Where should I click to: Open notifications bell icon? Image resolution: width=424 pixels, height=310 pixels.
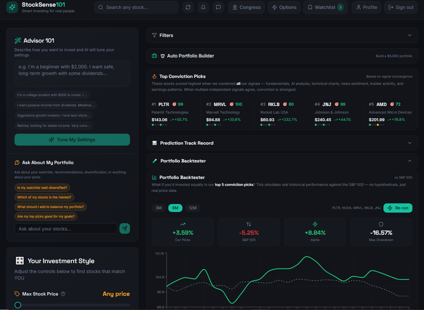203,7
